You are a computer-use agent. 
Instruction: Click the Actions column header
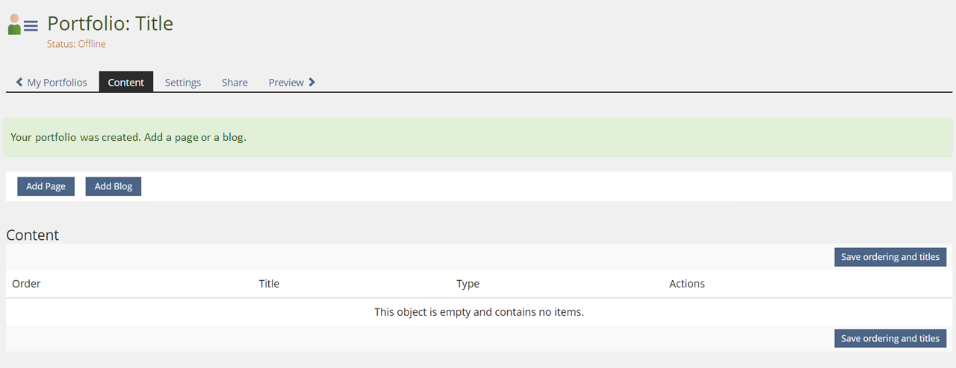point(686,284)
